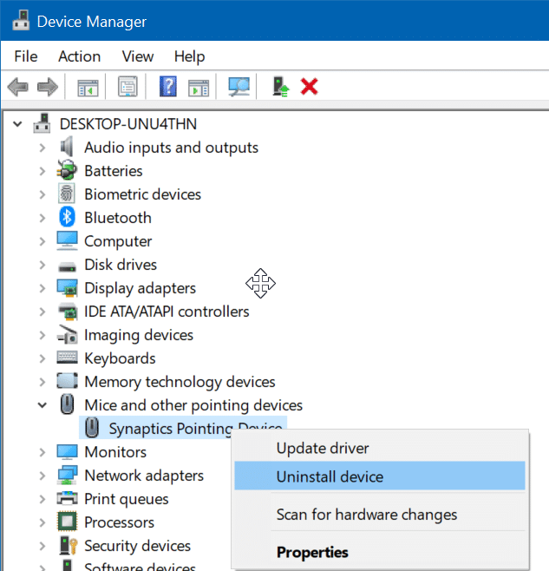Click the Display adapters icon
This screenshot has width=549, height=571.
[67, 288]
